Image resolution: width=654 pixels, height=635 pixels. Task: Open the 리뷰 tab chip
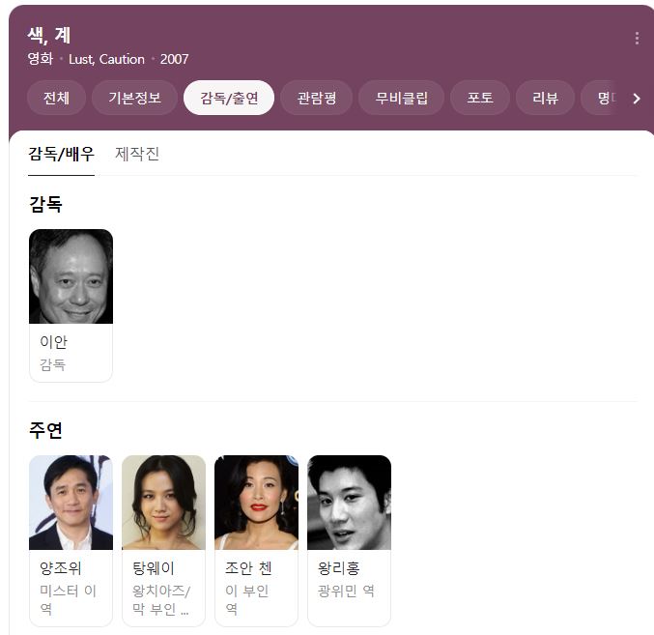(x=546, y=98)
